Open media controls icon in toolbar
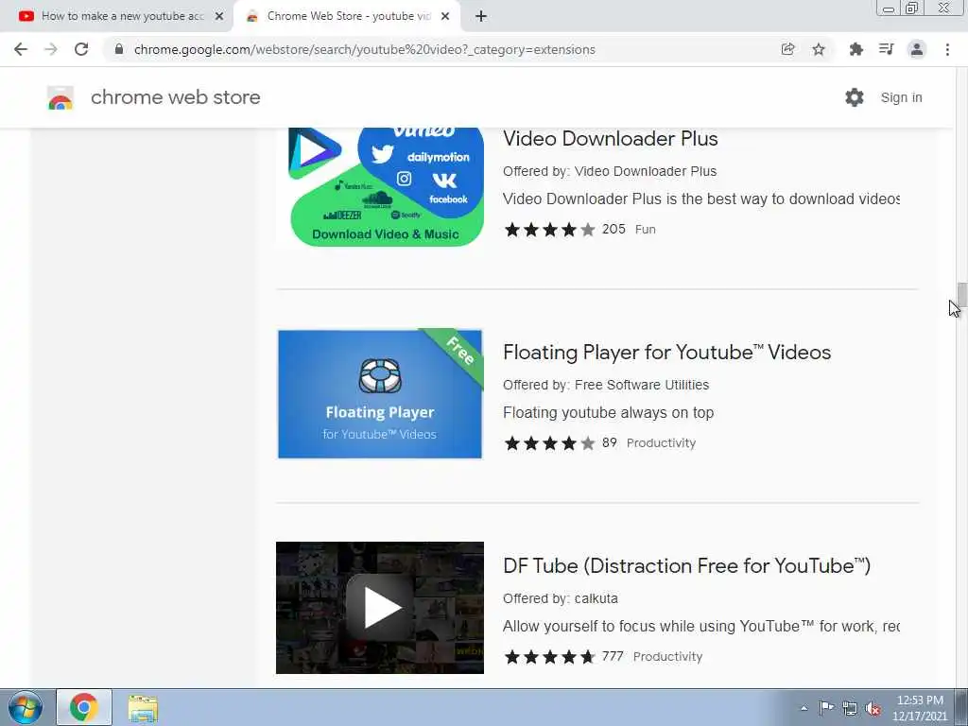Screen dimensions: 968x726 point(886,49)
